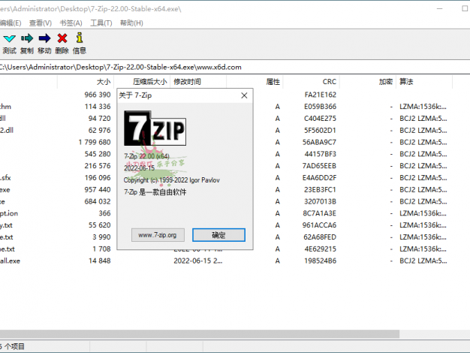Click CRC value 198524B6
The width and height of the screenshot is (470, 353).
(320, 261)
